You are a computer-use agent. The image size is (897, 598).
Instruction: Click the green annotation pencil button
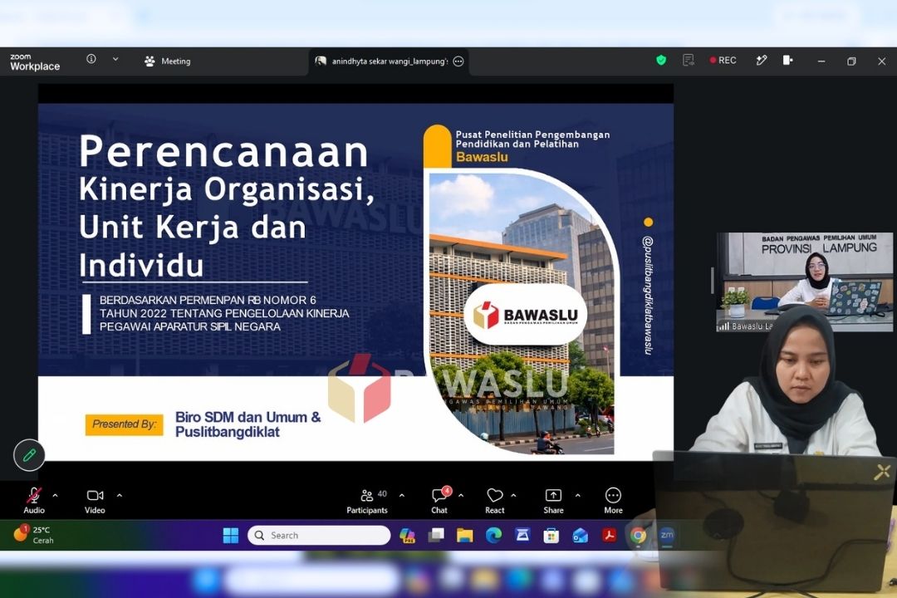[x=29, y=455]
